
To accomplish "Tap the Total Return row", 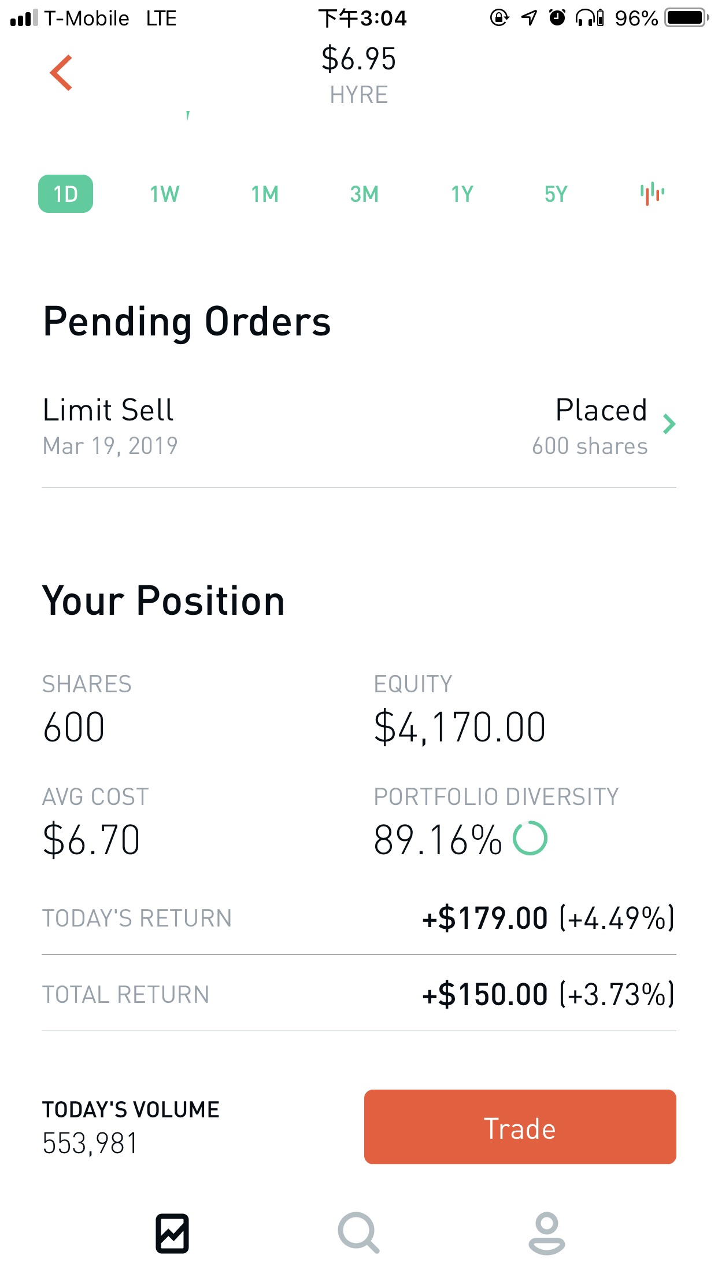I will pyautogui.click(x=358, y=994).
